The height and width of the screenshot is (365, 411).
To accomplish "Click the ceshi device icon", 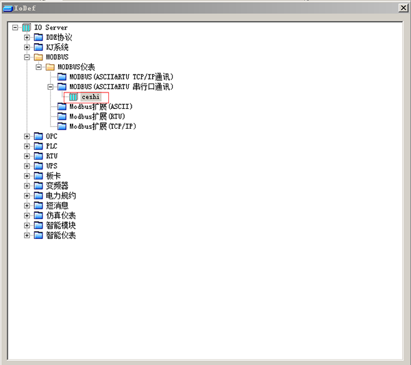I will click(x=73, y=97).
